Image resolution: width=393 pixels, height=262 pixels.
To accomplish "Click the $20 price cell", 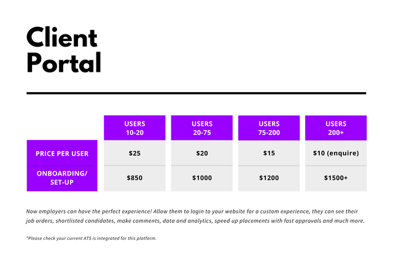I will 202,153.
